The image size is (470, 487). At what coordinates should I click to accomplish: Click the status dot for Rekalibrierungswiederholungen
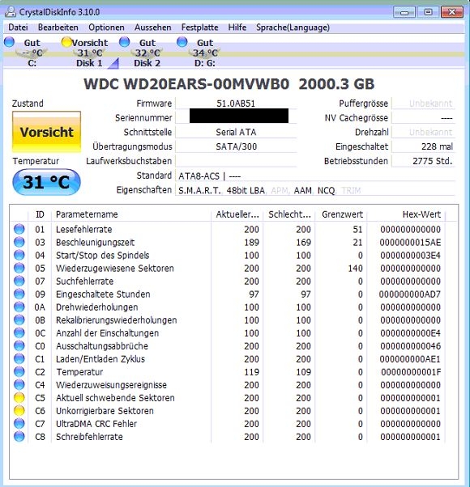[x=19, y=320]
